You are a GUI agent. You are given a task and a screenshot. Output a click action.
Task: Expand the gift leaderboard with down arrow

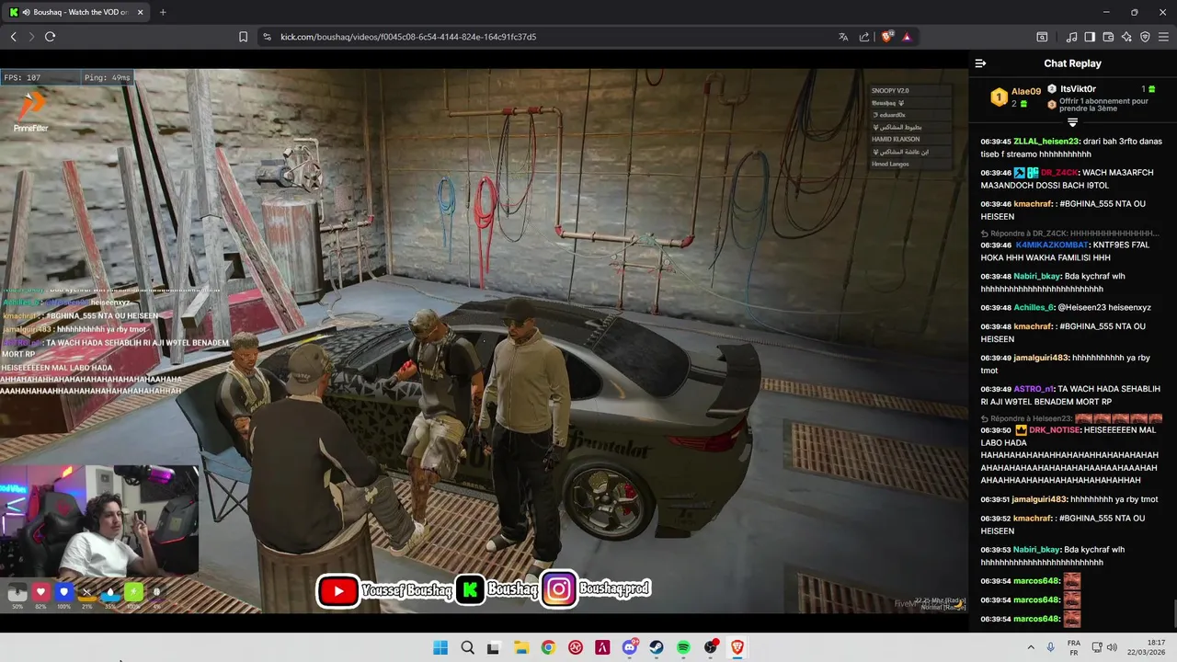pos(1072,122)
